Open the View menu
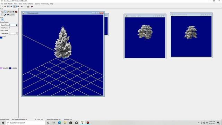This screenshot has height=125, width=222. [16, 4]
